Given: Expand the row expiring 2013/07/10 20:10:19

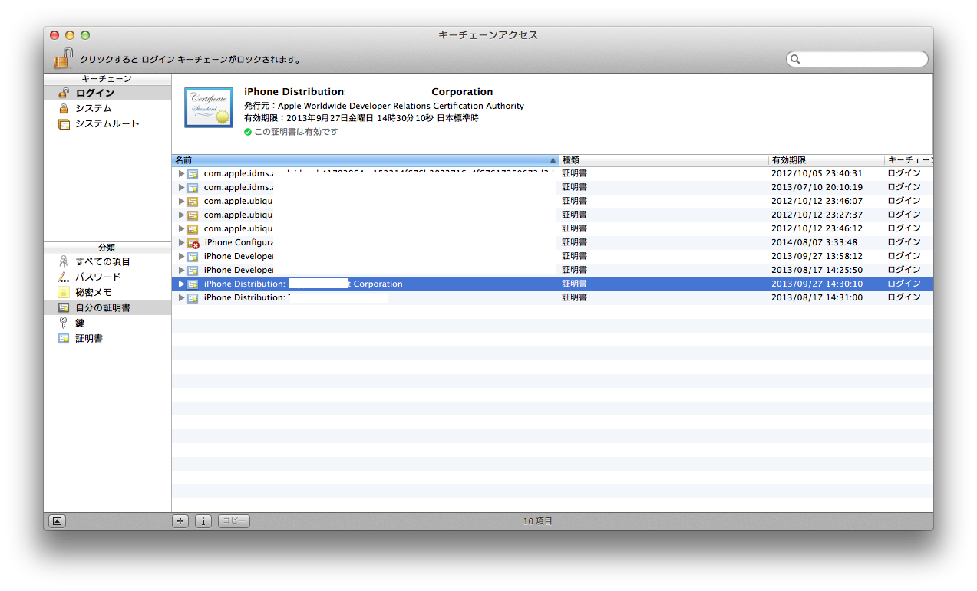Looking at the screenshot, I should pos(182,188).
